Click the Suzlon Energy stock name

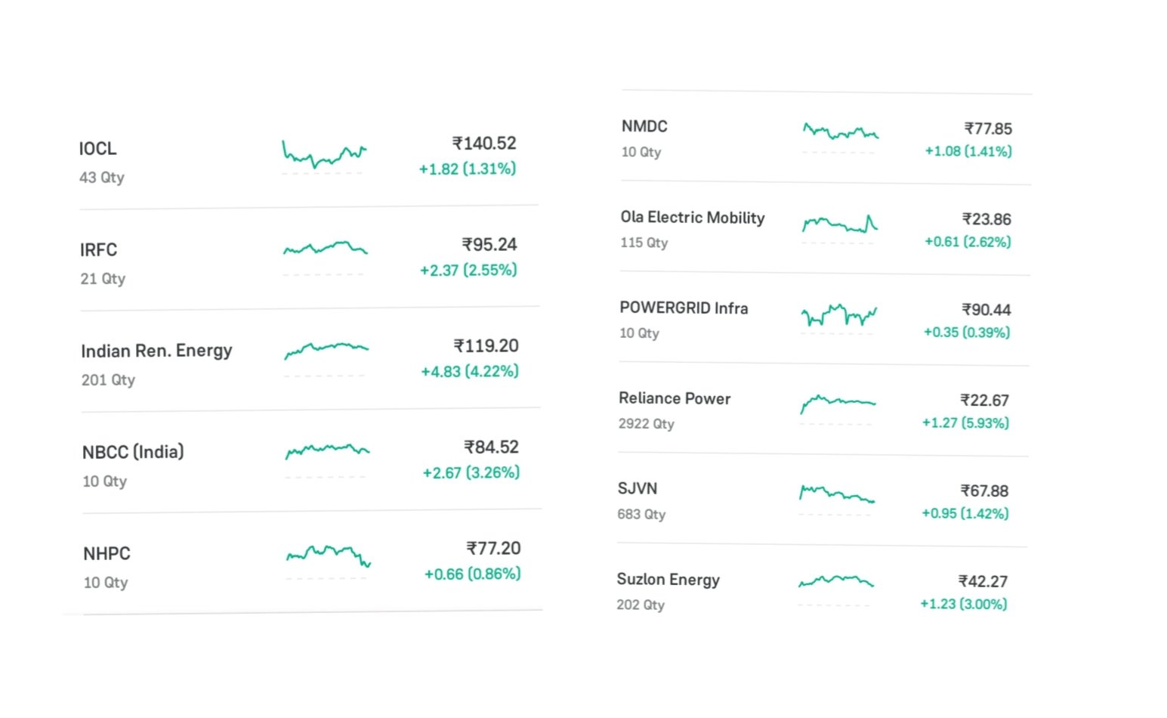tap(668, 580)
